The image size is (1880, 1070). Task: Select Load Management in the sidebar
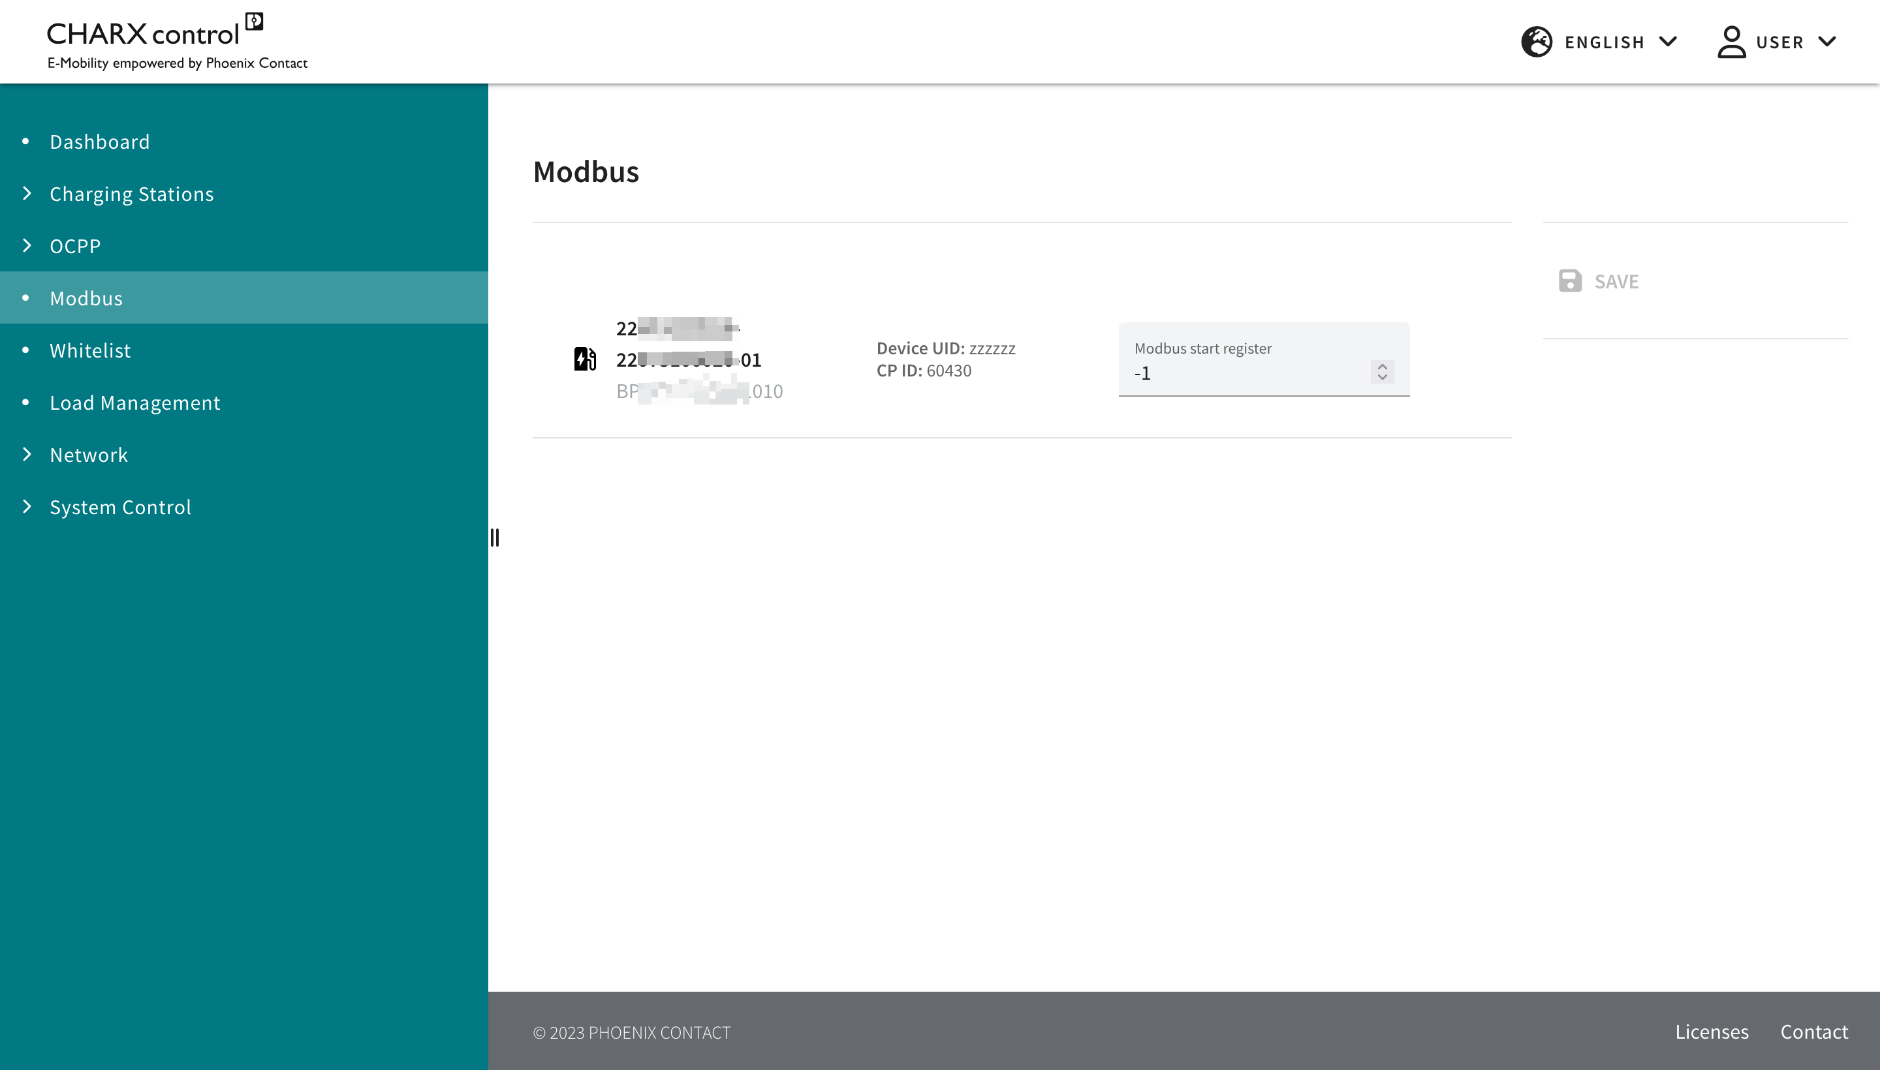pyautogui.click(x=135, y=403)
